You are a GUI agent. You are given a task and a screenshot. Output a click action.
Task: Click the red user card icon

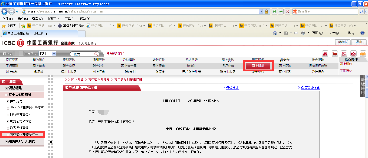click(x=344, y=53)
